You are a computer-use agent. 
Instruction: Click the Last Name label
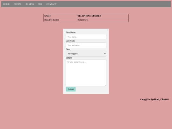[x=70, y=41]
